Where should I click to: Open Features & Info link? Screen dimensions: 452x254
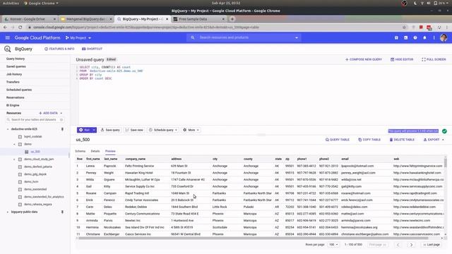click(59, 49)
